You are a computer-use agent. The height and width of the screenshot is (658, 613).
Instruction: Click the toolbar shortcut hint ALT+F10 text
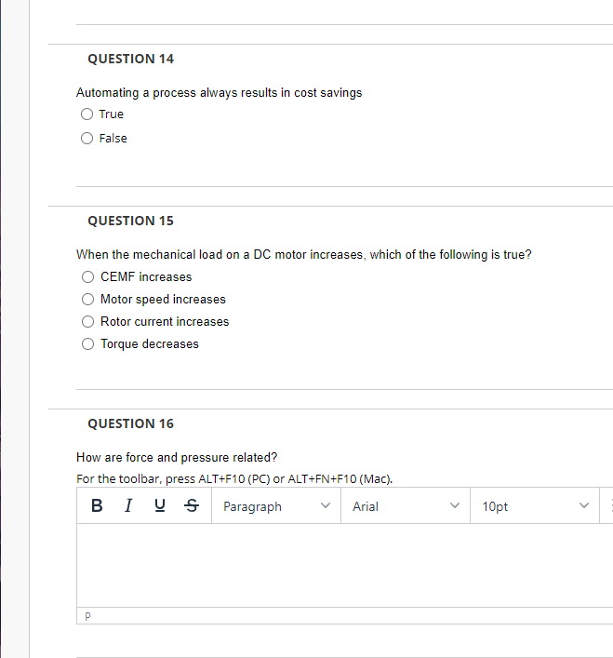point(234,478)
